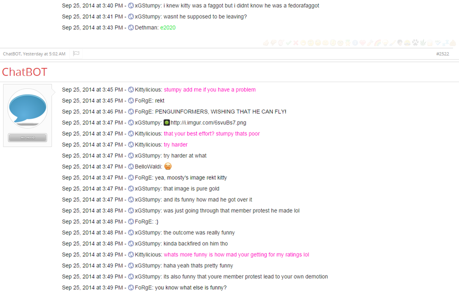Click 'you know what else is funny?' message
Image resolution: width=459 pixels, height=293 pixels.
click(190, 288)
